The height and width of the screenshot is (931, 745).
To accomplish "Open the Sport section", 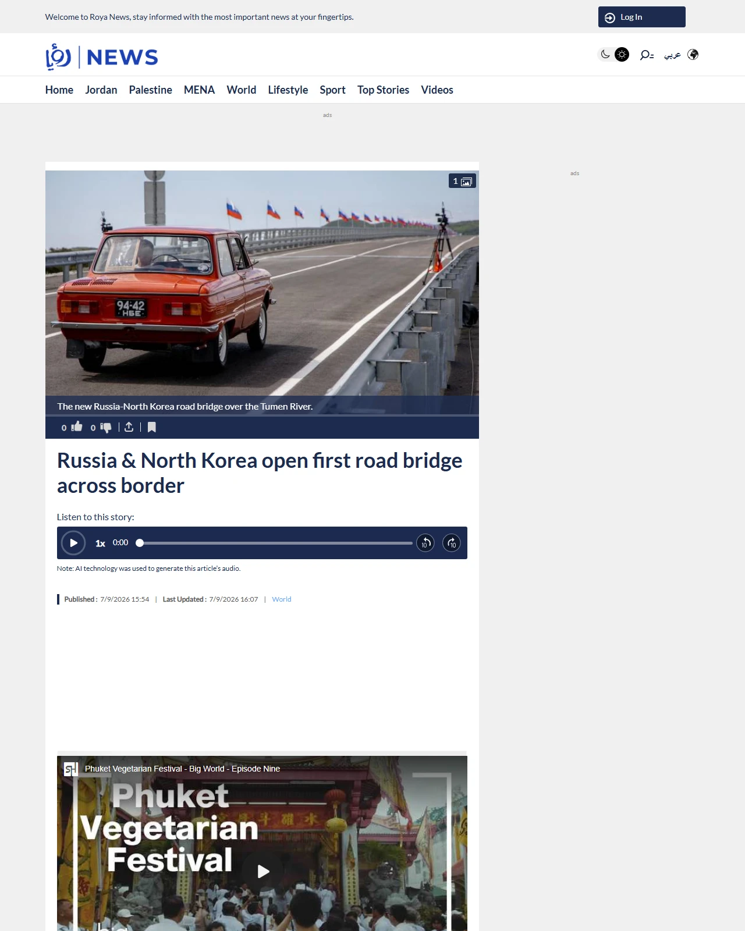I will point(332,90).
